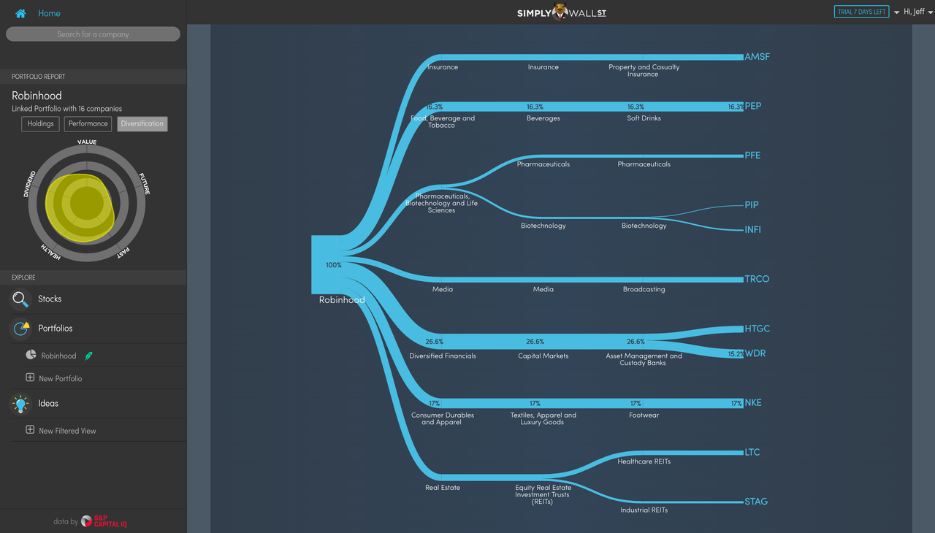935x533 pixels.
Task: Select the INFI ticker label
Action: [752, 230]
